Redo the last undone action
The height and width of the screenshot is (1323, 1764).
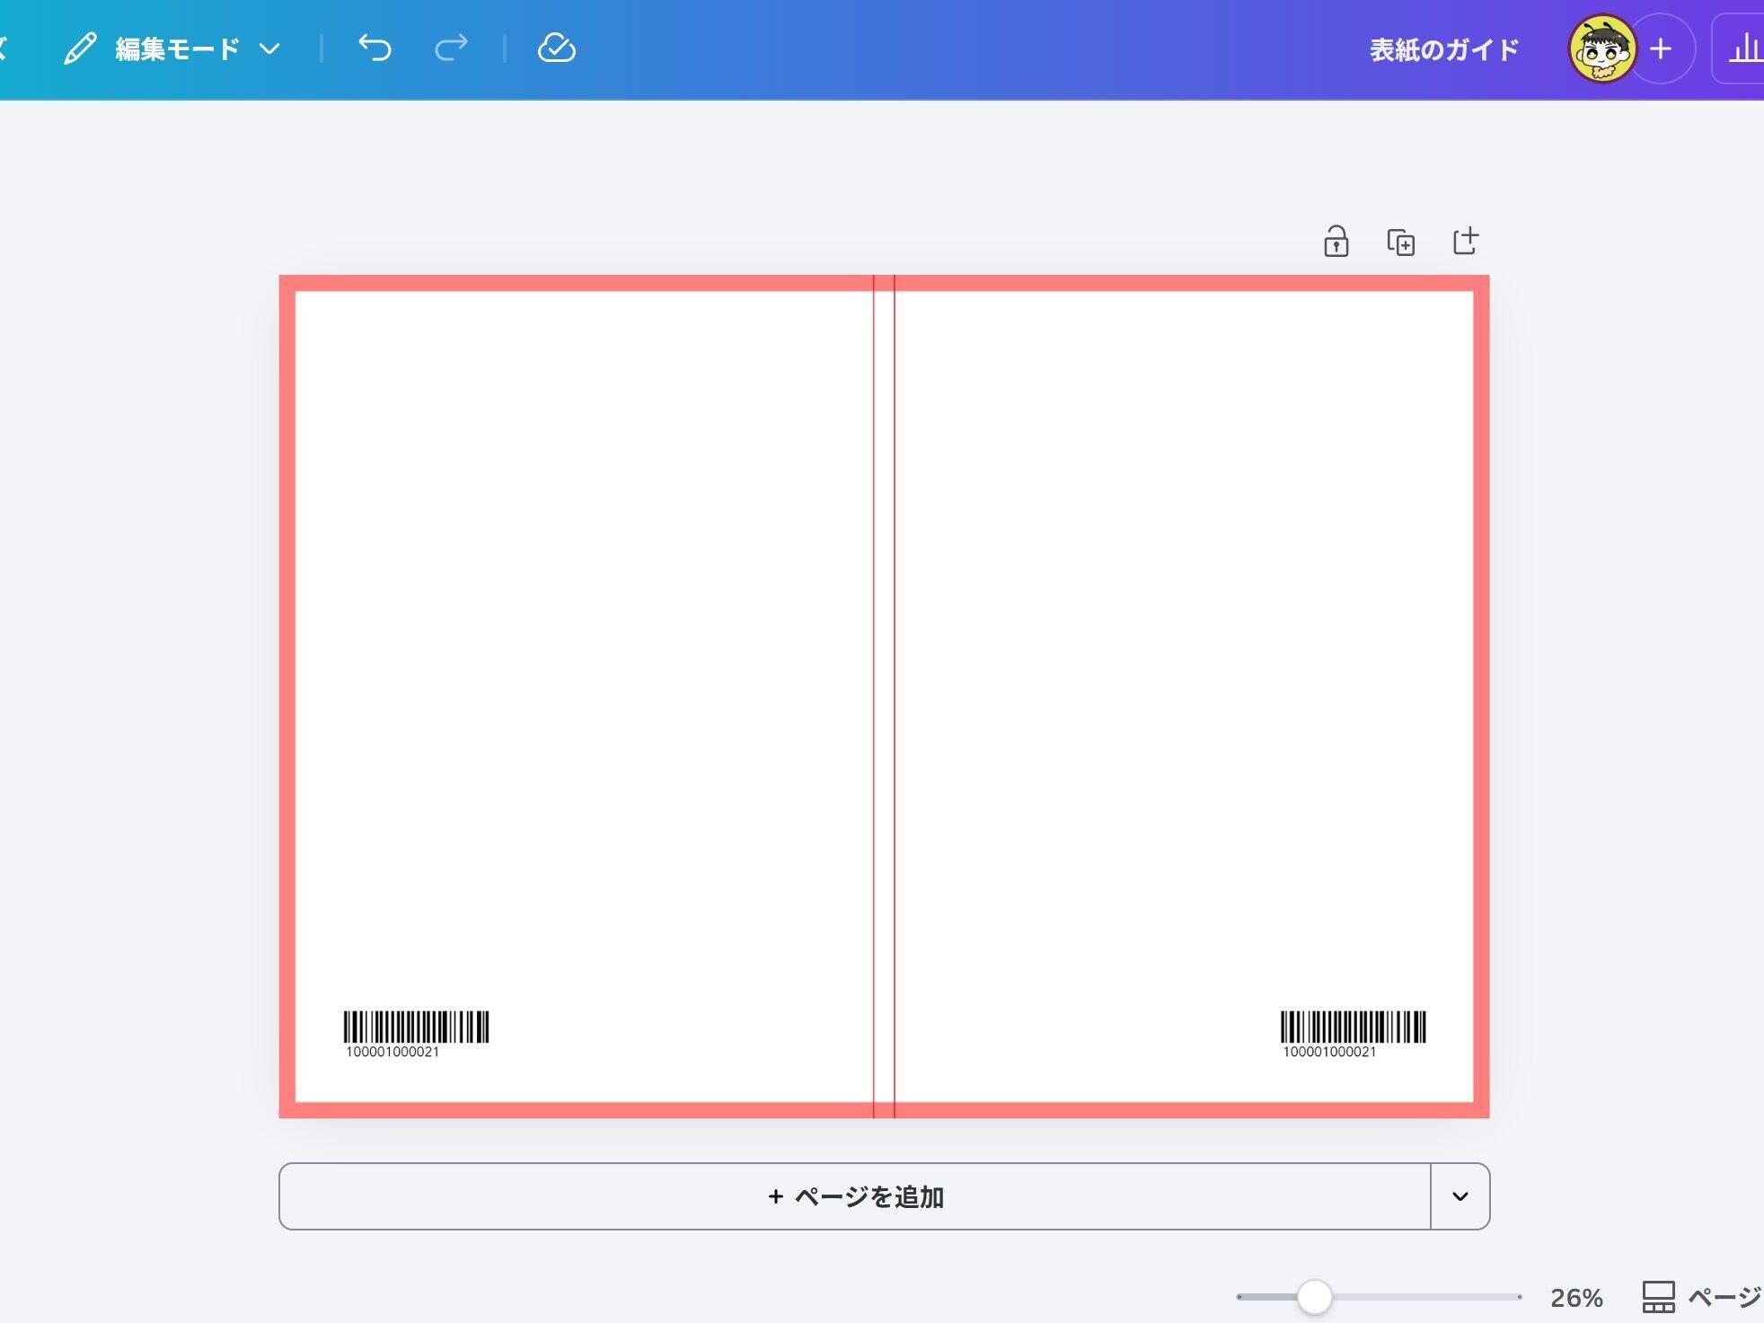pyautogui.click(x=451, y=49)
